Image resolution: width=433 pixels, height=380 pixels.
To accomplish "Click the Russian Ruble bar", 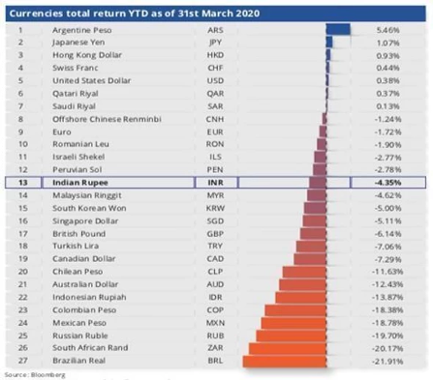I will [292, 336].
